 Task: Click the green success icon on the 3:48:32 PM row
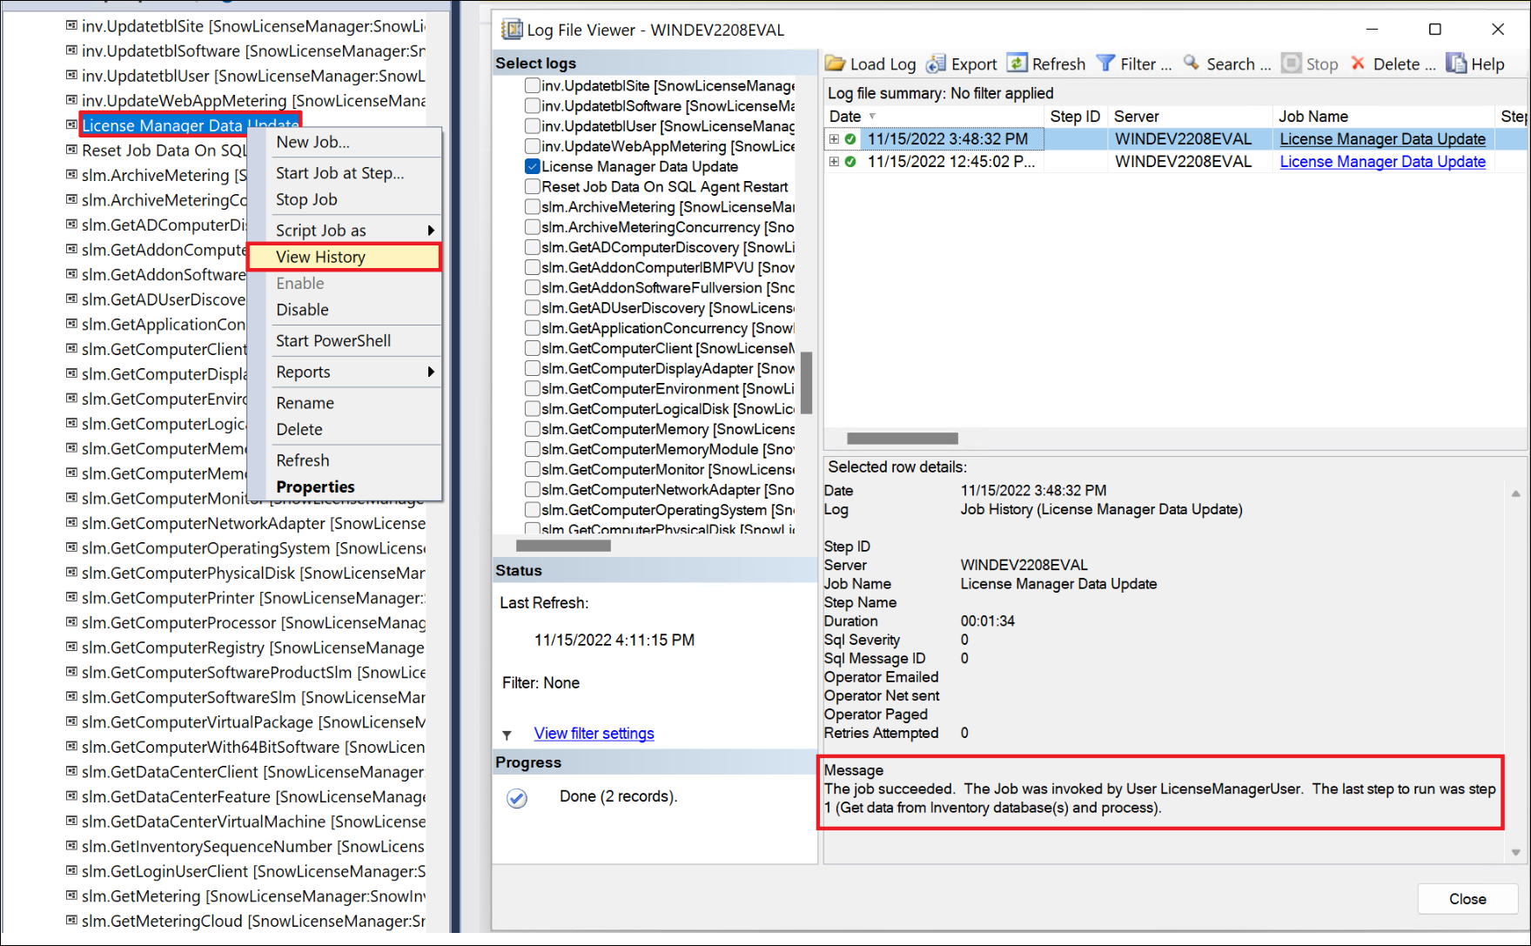pyautogui.click(x=850, y=138)
